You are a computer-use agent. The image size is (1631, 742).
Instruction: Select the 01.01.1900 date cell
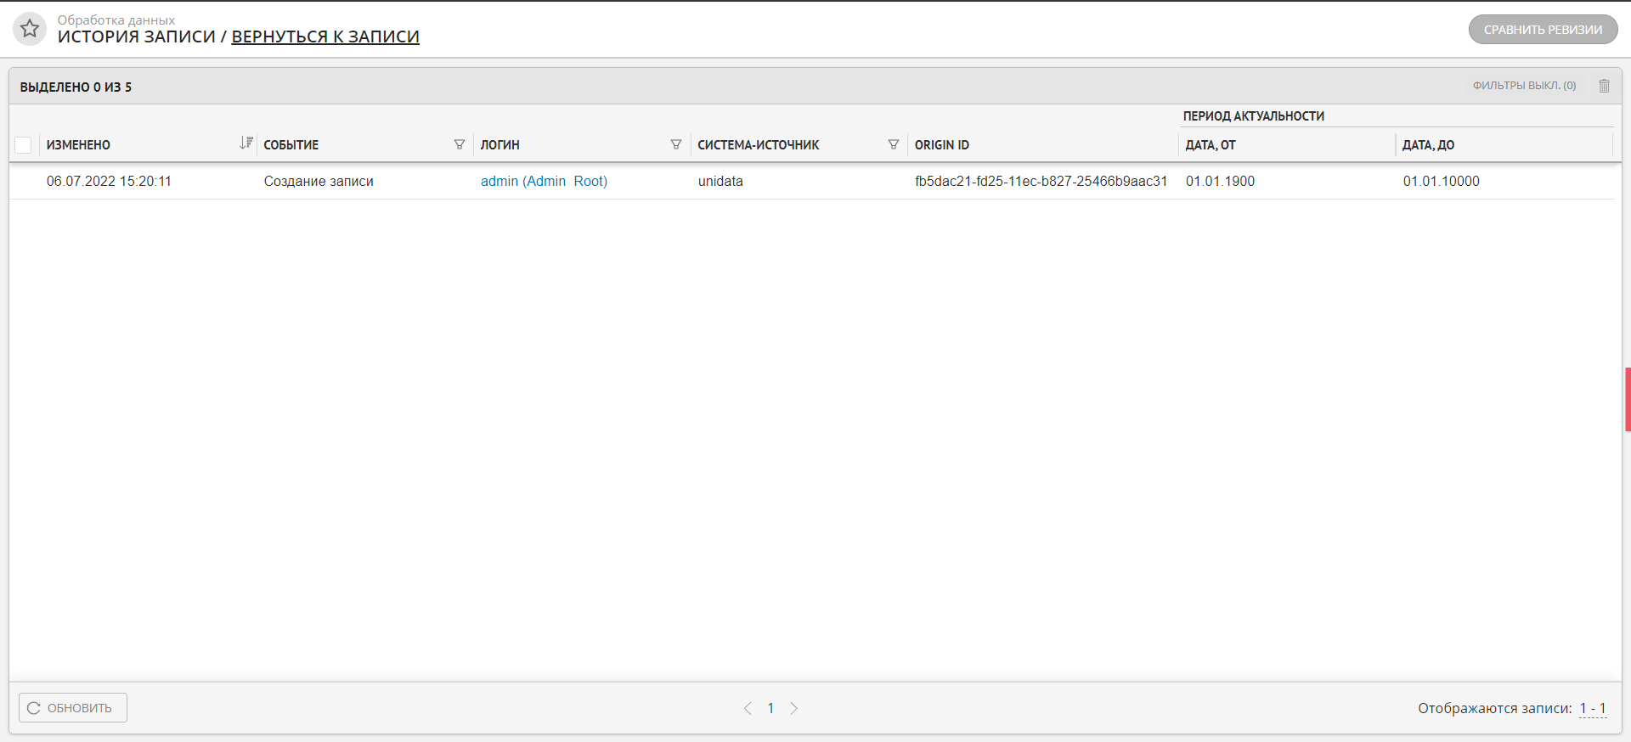point(1220,181)
